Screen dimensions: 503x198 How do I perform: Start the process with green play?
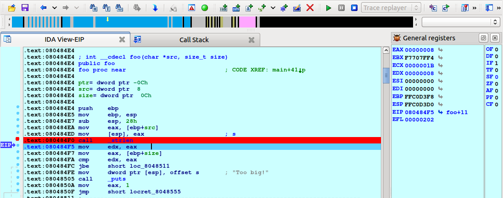(328, 8)
